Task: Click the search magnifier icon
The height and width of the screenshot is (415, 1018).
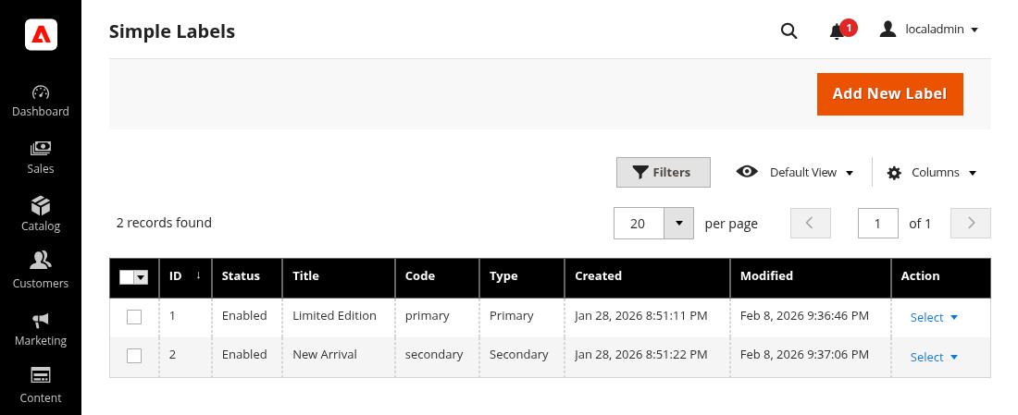Action: pos(788,31)
